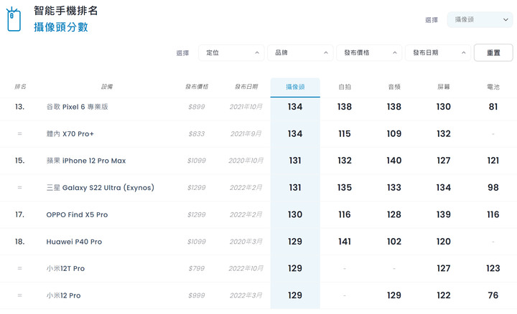
Task: Switch to the 自拍 column tab
Action: coord(345,87)
